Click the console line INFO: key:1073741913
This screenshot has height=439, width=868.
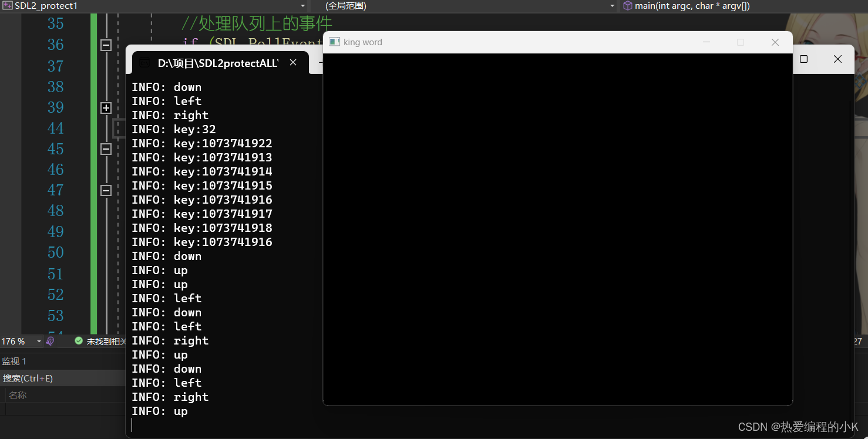point(202,158)
